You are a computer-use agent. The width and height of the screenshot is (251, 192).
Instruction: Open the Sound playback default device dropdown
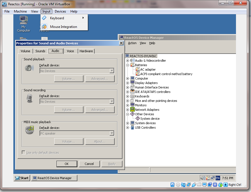(x=112, y=71)
